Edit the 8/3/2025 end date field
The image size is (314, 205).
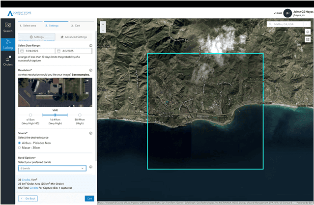[74, 51]
